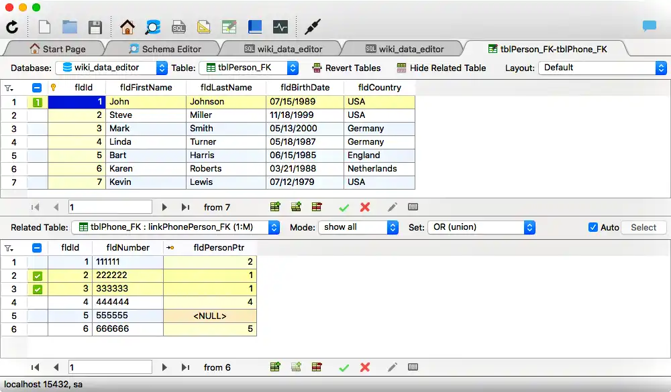Screen dimensions: 671x392
Task: Commit changes with upper green checkmark
Action: (x=344, y=208)
